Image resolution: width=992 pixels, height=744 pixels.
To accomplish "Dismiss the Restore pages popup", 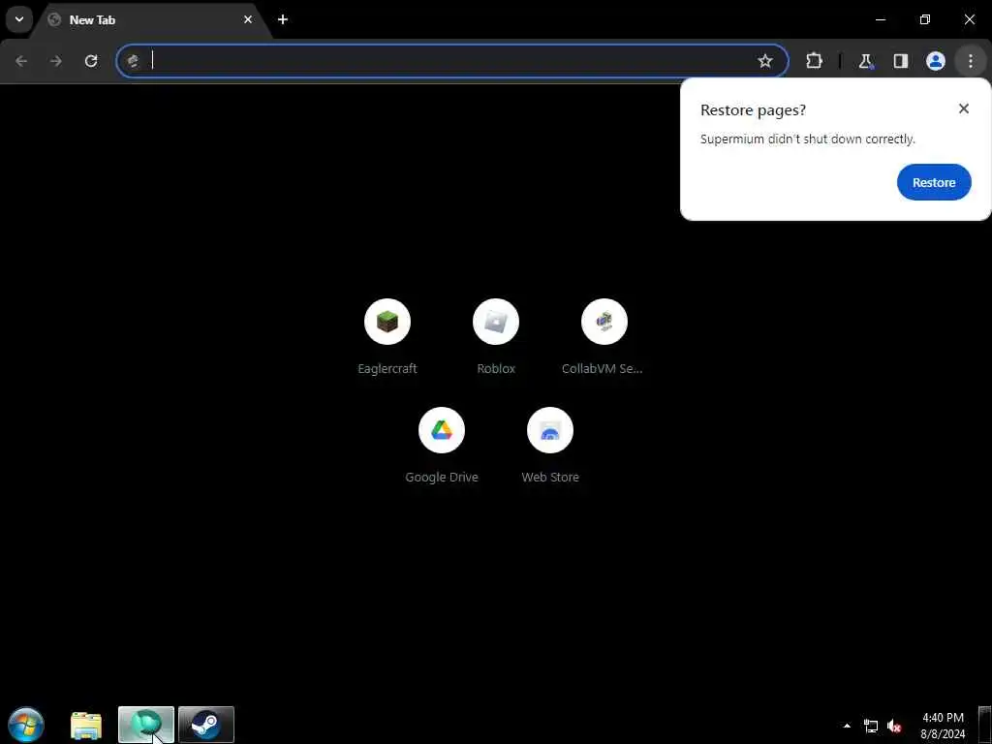I will [x=964, y=108].
